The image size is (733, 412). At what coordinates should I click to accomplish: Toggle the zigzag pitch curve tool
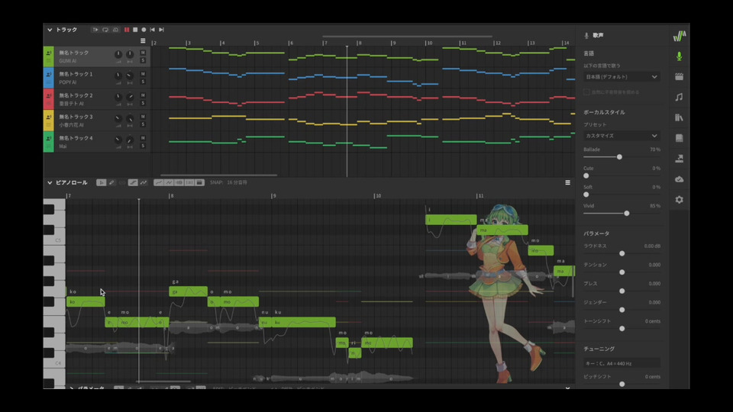(144, 182)
